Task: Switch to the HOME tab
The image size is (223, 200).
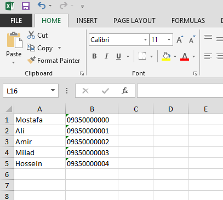Action: tap(52, 20)
